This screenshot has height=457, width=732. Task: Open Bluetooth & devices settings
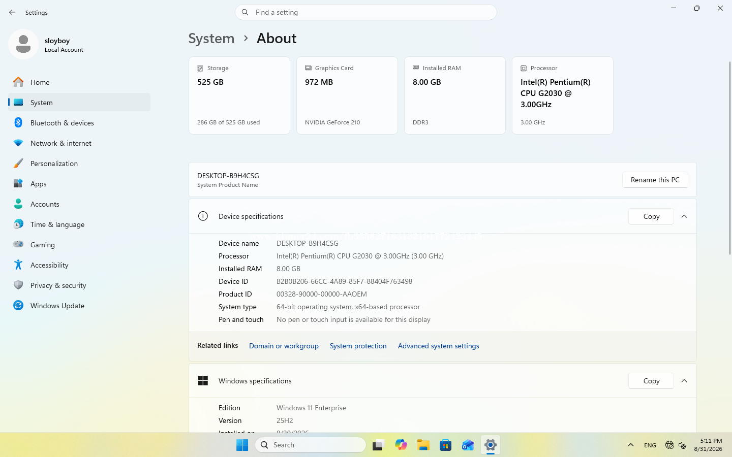pyautogui.click(x=79, y=123)
